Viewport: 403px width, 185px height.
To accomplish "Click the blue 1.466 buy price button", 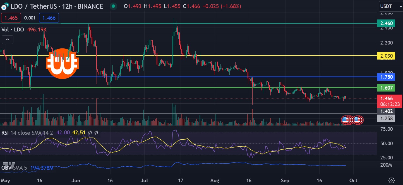I will pos(49,18).
